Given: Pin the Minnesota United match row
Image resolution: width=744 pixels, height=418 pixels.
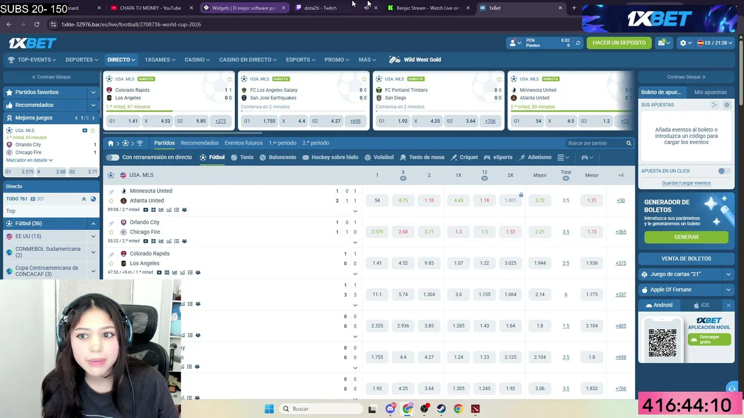Looking at the screenshot, I should click(x=111, y=191).
